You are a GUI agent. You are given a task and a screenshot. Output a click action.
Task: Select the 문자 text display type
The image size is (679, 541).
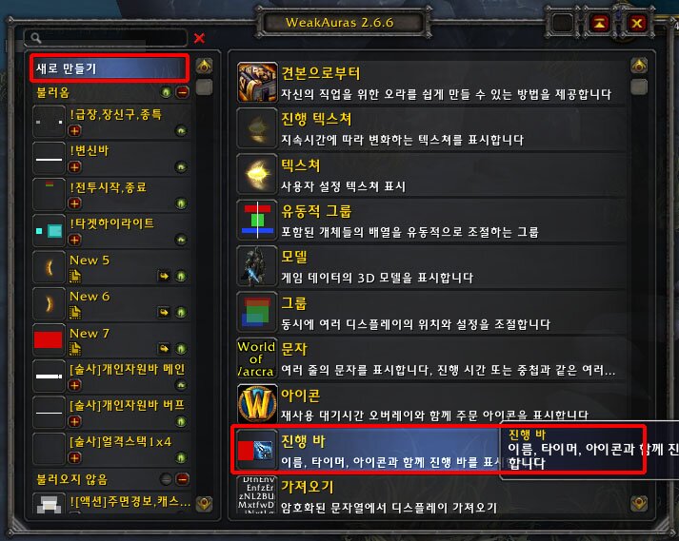tap(431, 357)
